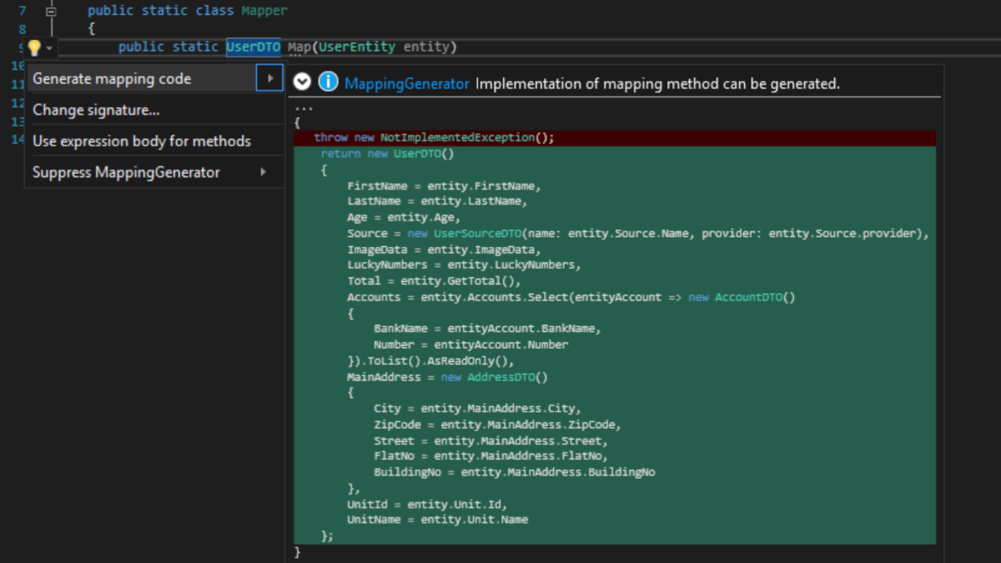Click the yellow lightbulb quick actions icon
Viewport: 1001px width, 563px height.
(33, 47)
